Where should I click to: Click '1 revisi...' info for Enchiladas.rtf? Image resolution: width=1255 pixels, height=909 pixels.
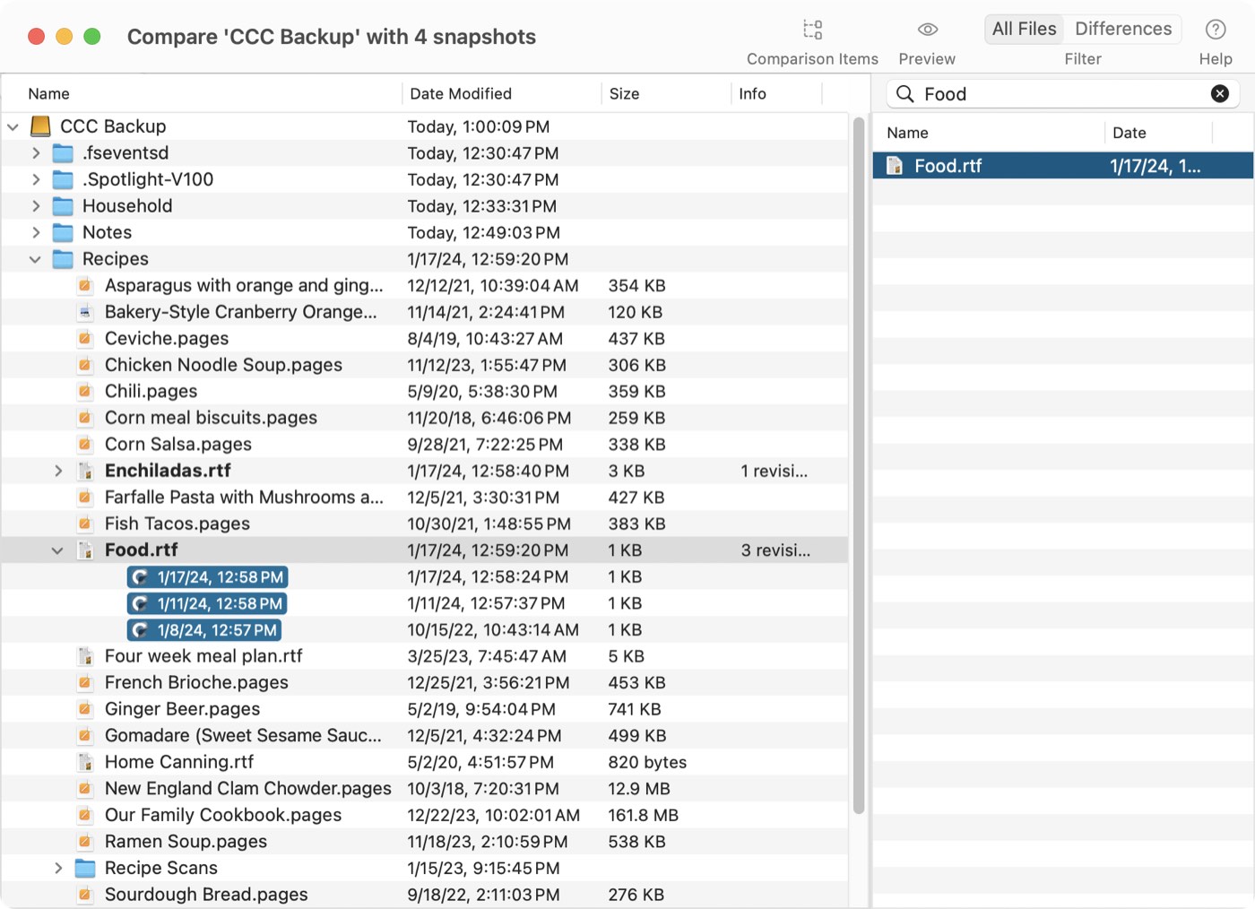[x=774, y=471]
